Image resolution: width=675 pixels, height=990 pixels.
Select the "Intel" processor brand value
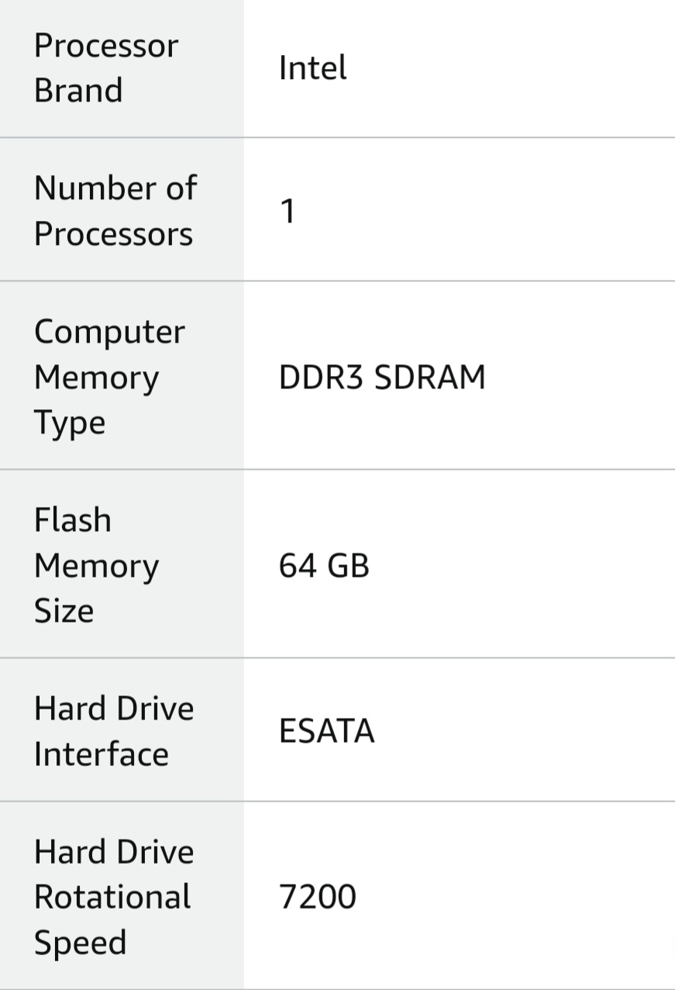(312, 68)
